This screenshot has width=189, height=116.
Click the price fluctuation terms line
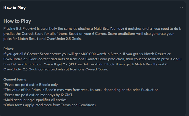(82, 90)
